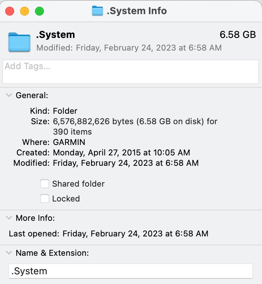Click the Size bytes value text

[135, 127]
